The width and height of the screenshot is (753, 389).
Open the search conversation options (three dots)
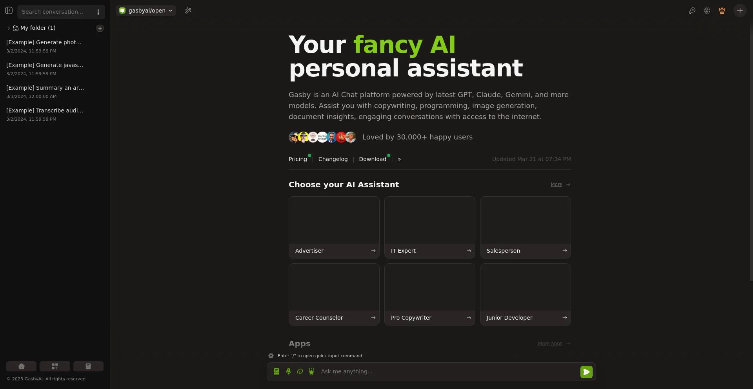98,12
